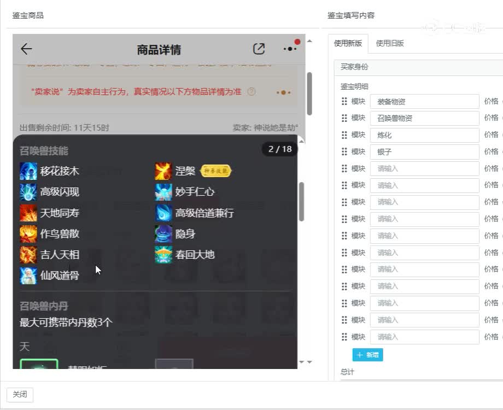Open the share icon in 商品详情 header
The height and width of the screenshot is (410, 503).
click(259, 49)
